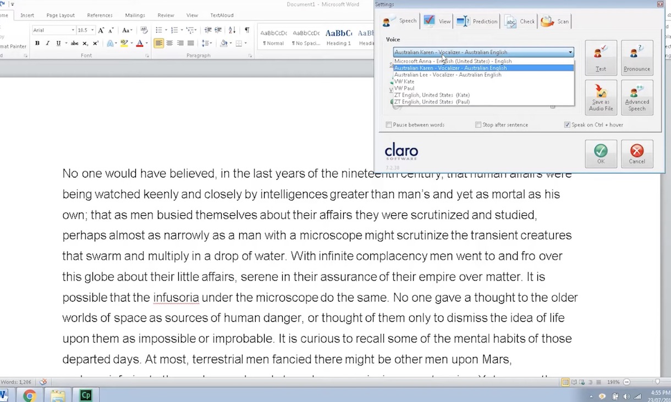671x402 pixels.
Task: Click the Test voice button
Action: (601, 58)
